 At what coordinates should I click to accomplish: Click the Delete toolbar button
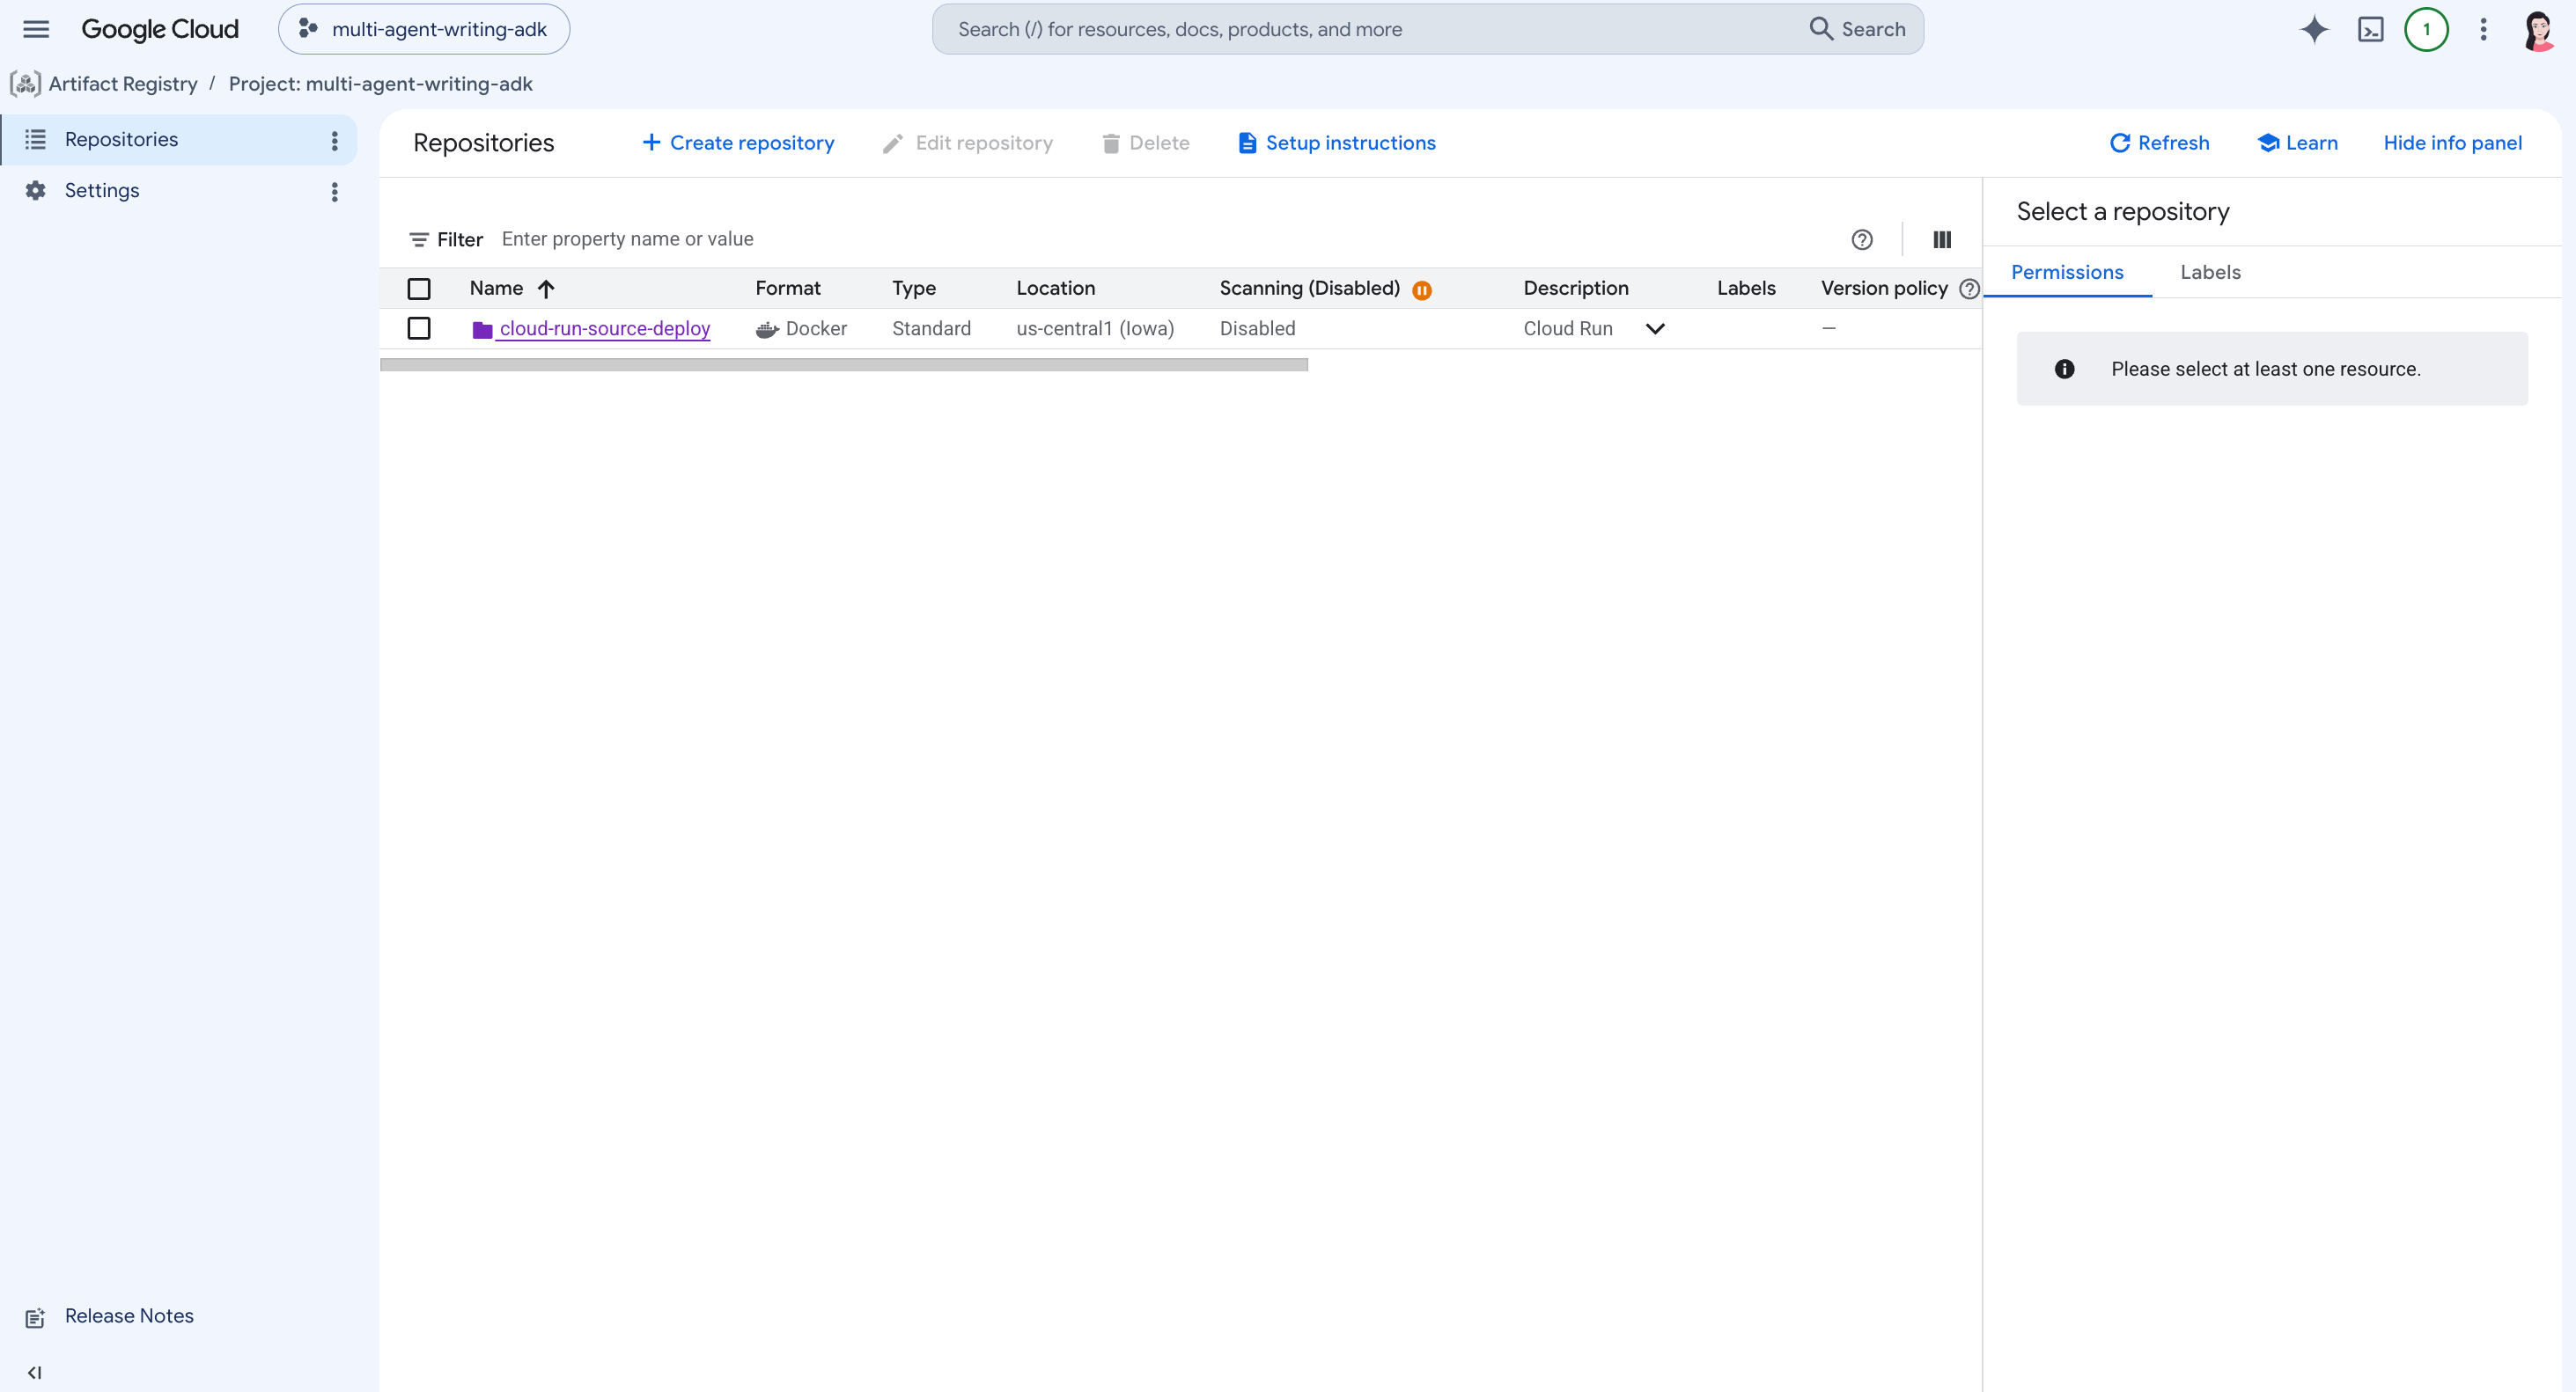[x=1145, y=143]
